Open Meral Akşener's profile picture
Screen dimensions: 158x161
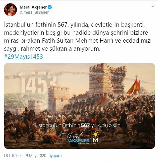10,10
